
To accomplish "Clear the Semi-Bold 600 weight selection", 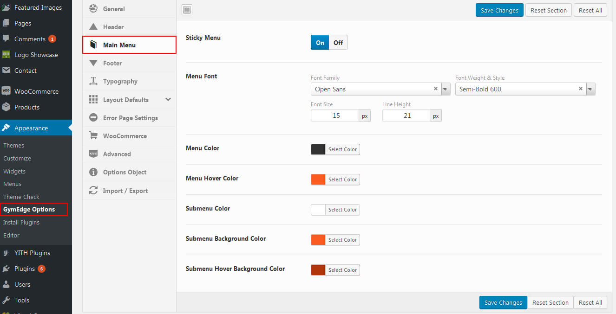I will click(x=580, y=89).
